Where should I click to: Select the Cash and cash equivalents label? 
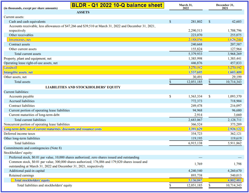coord(27,22)
